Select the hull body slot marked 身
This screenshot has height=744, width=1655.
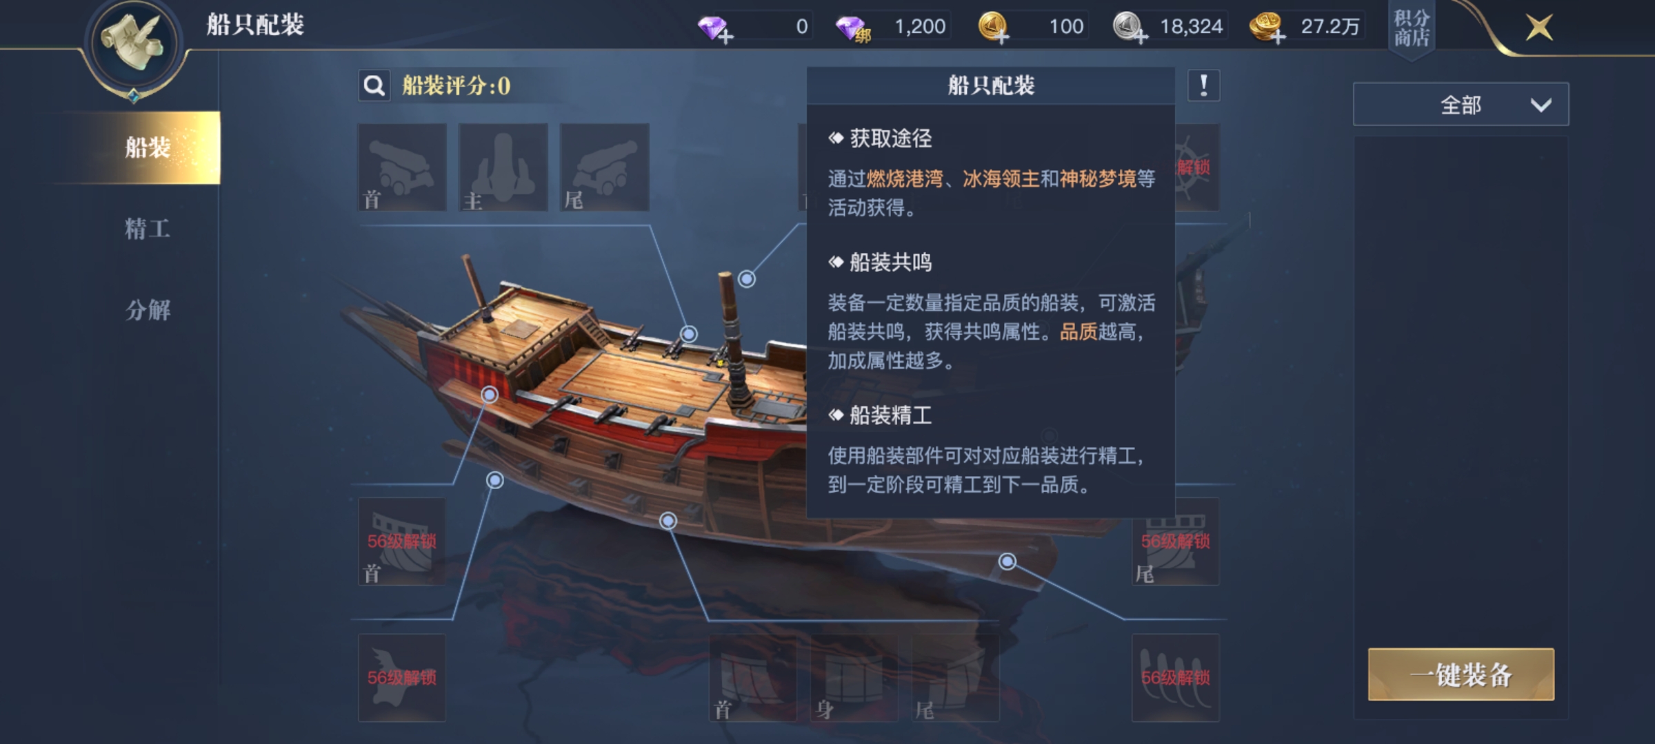[854, 678]
